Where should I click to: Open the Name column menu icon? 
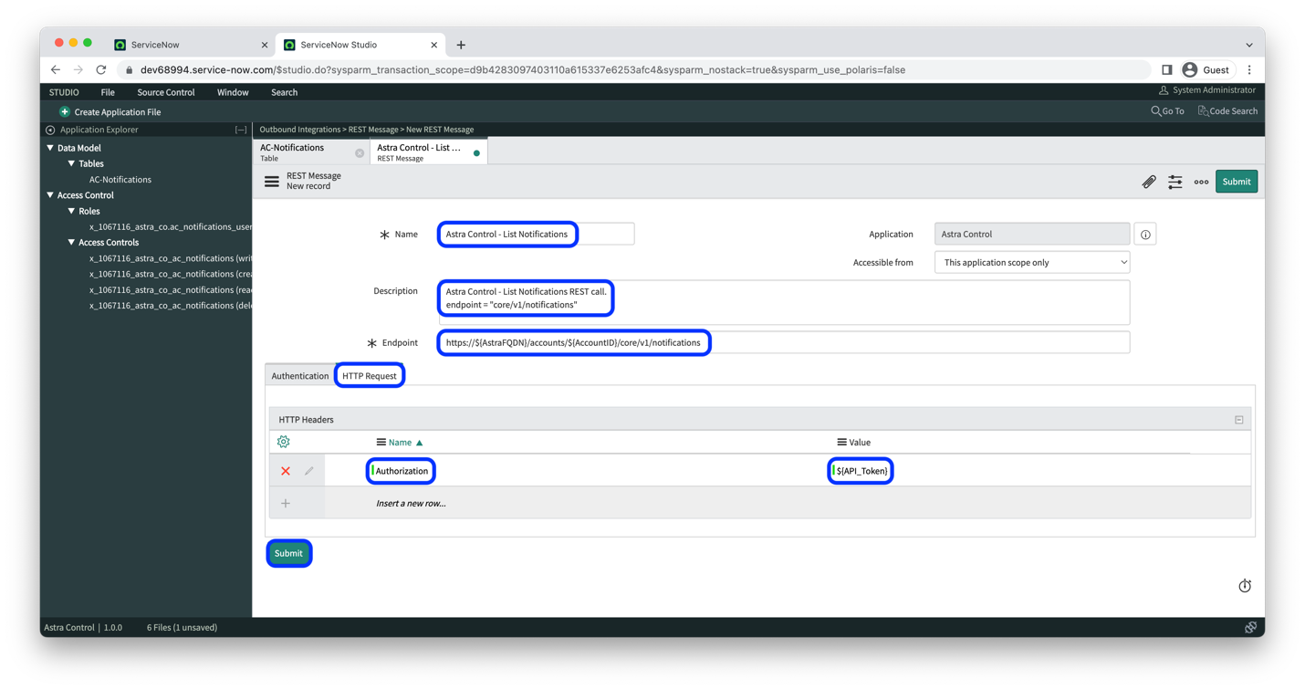381,442
